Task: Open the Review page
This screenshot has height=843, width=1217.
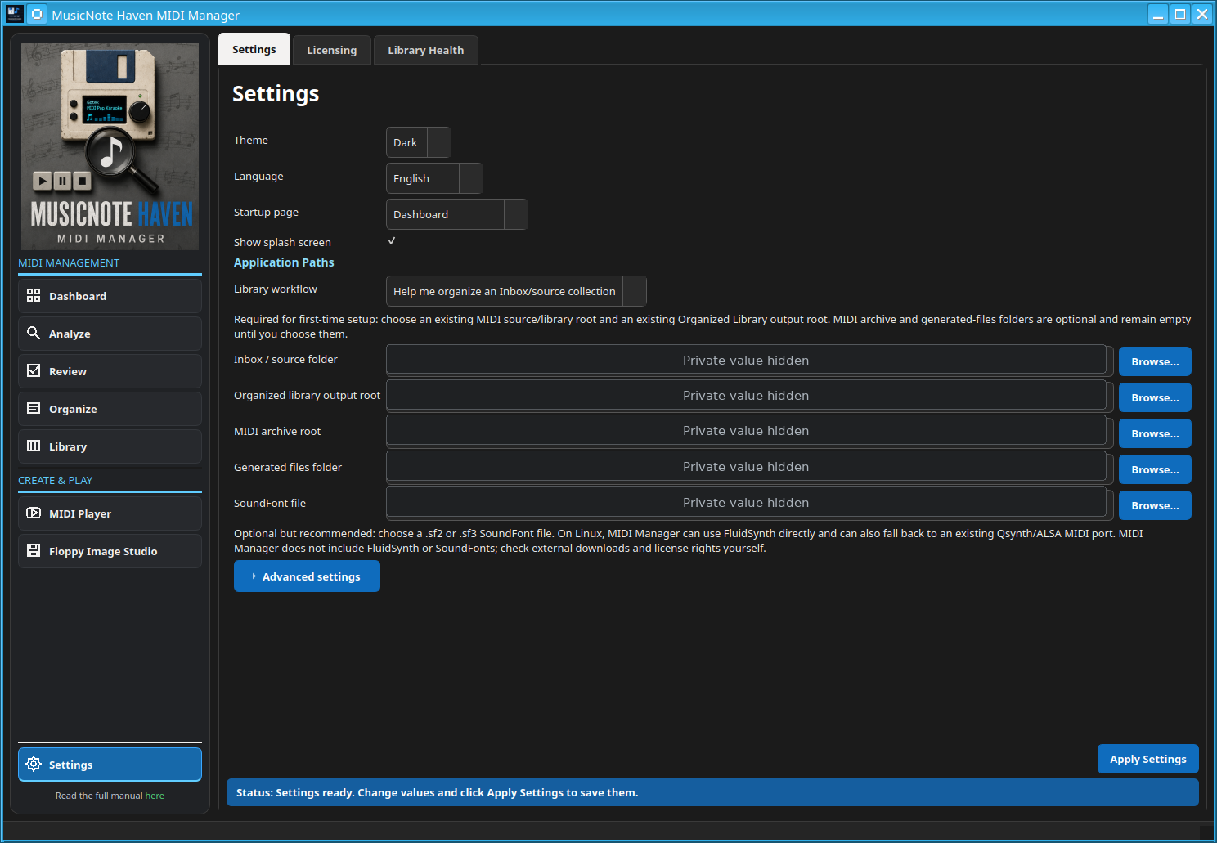Action: [x=110, y=371]
